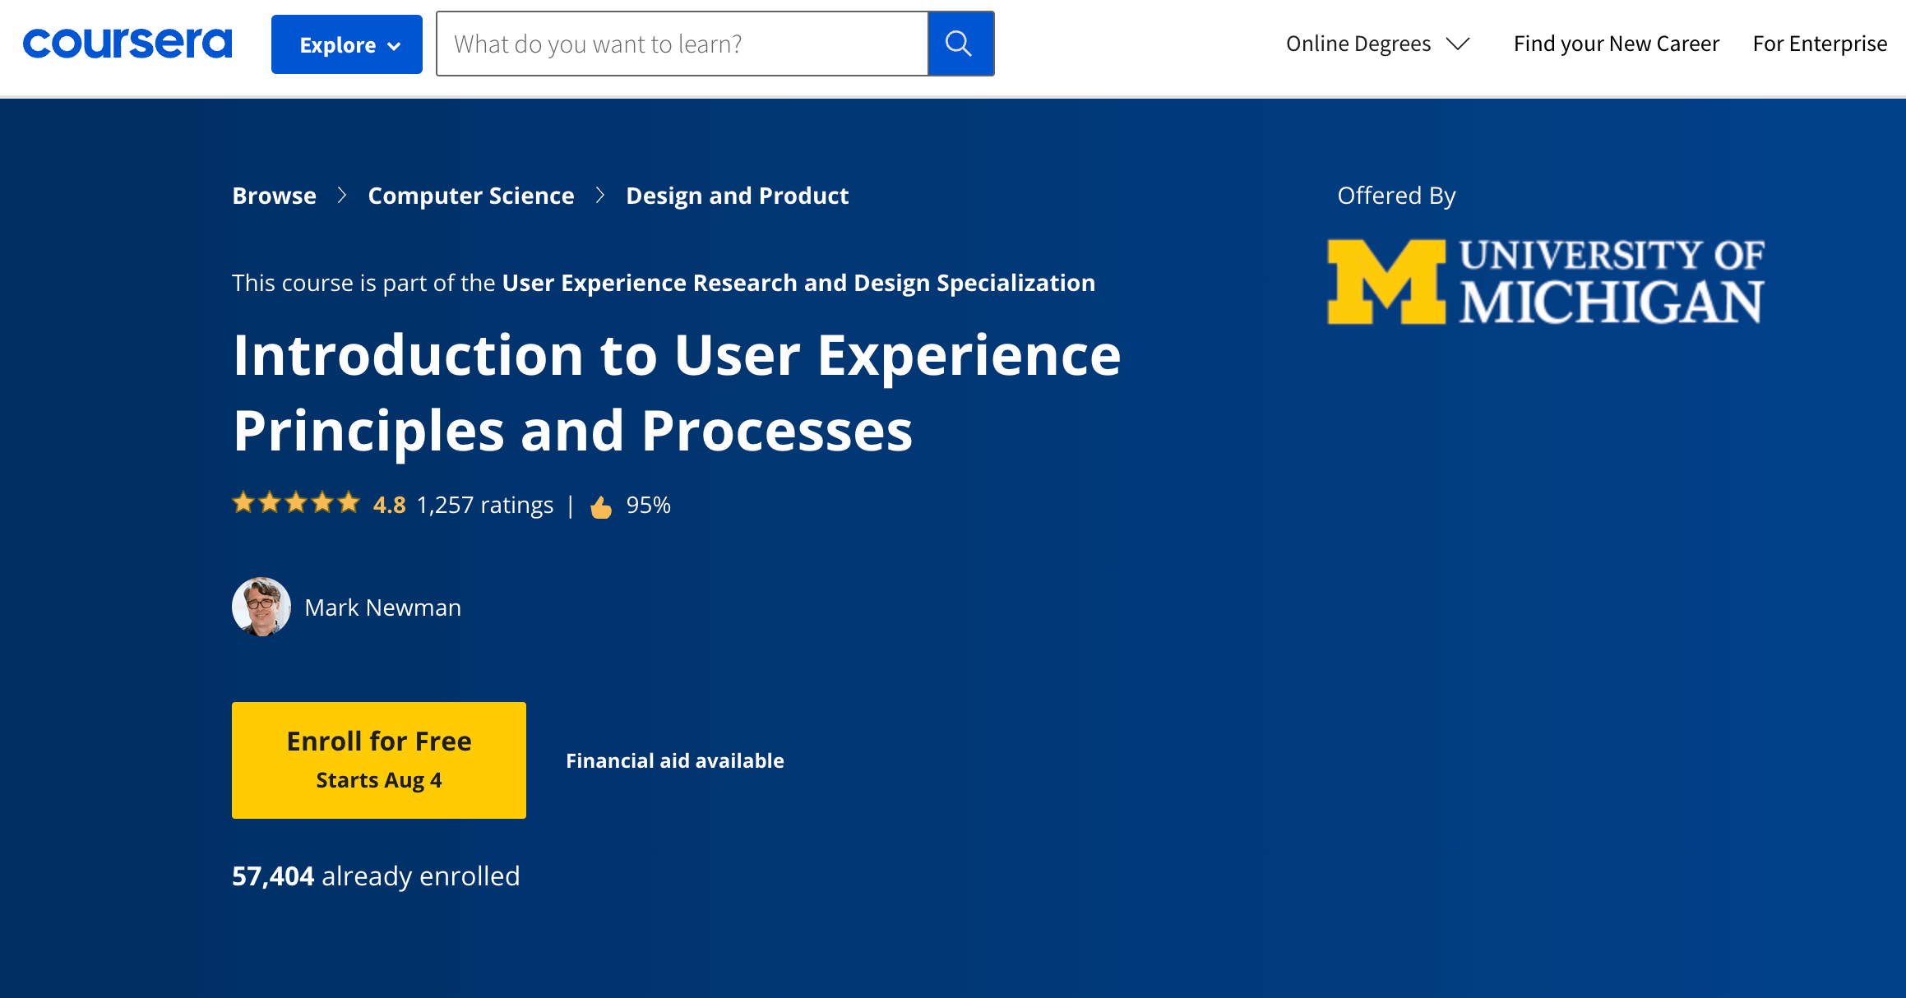Open the Computer Science category
Viewport: 1906px width, 998px height.
(x=470, y=196)
